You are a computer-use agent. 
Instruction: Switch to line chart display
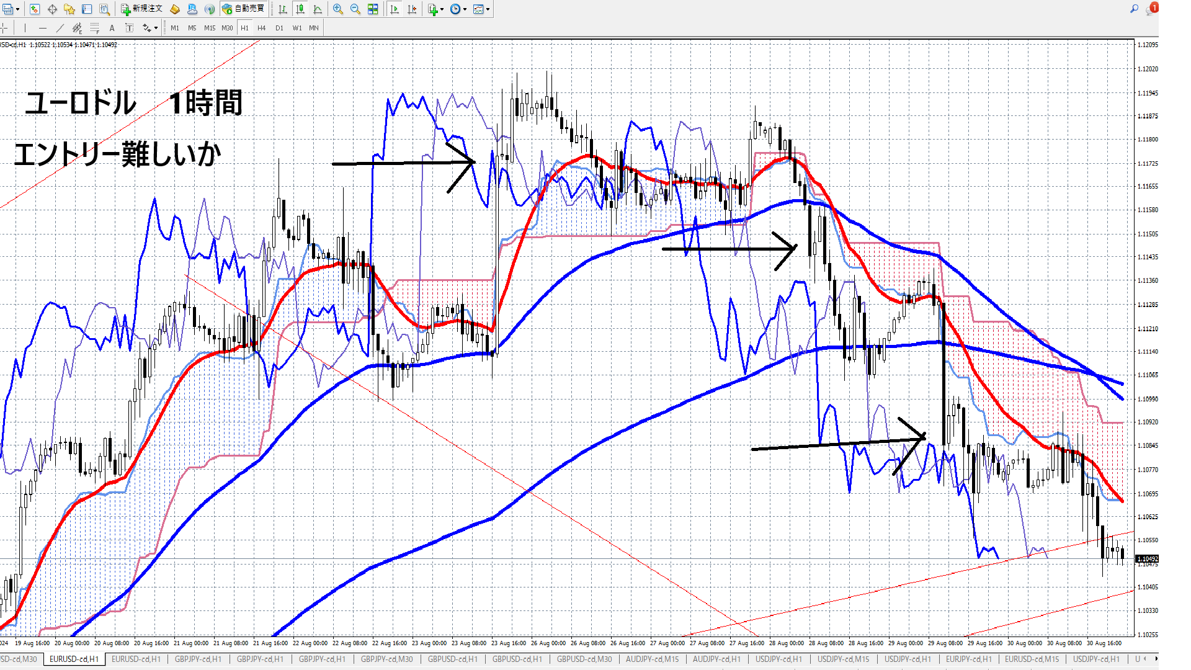[x=318, y=9]
